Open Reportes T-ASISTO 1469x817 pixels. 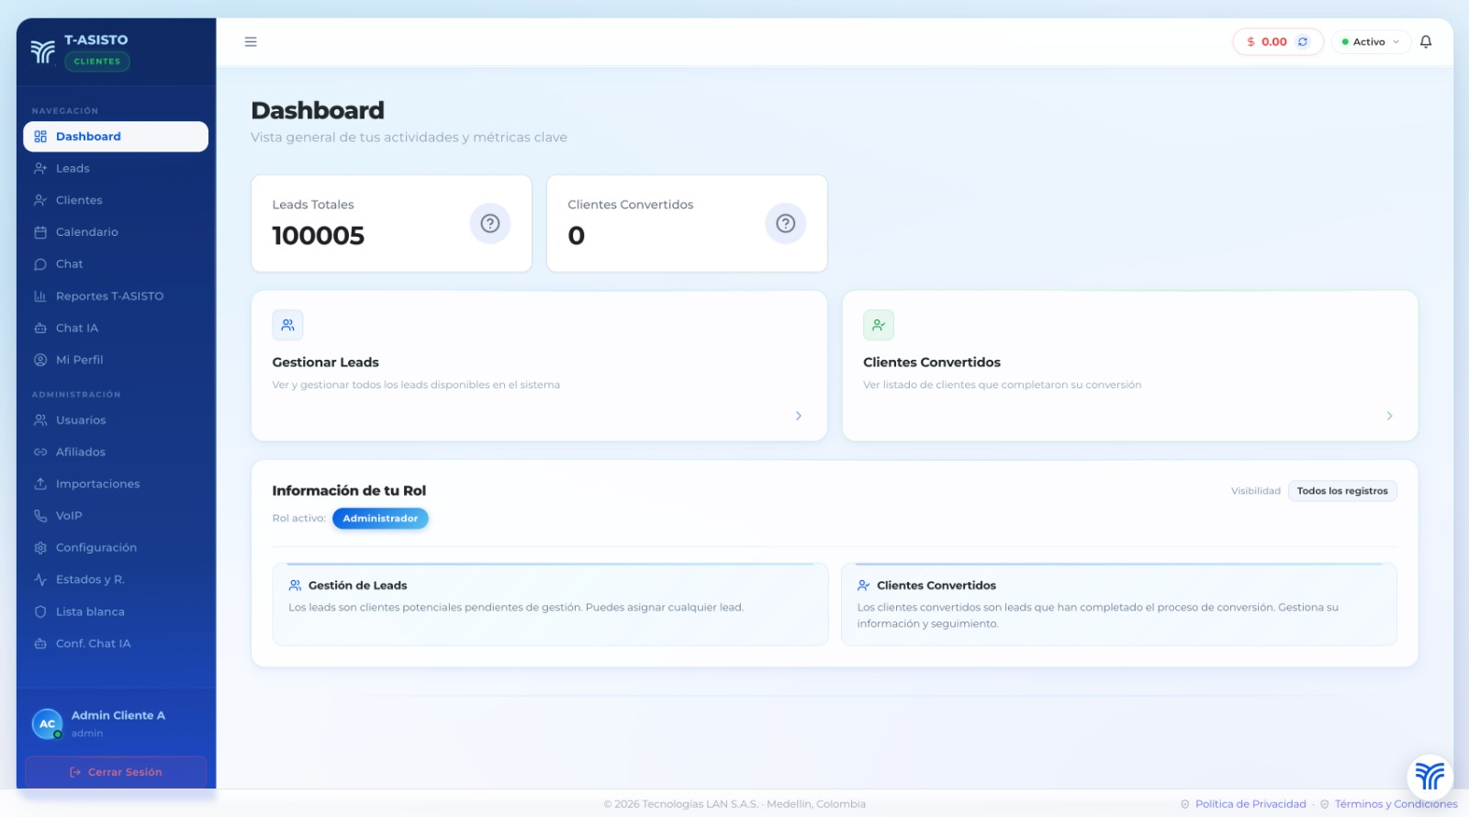point(116,297)
